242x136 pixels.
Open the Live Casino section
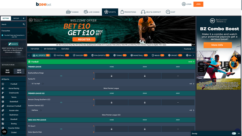(x=91, y=12)
